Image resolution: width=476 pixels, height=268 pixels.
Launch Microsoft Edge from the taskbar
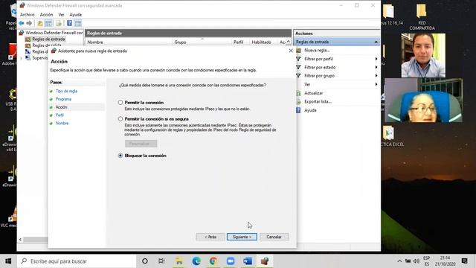coord(196,261)
